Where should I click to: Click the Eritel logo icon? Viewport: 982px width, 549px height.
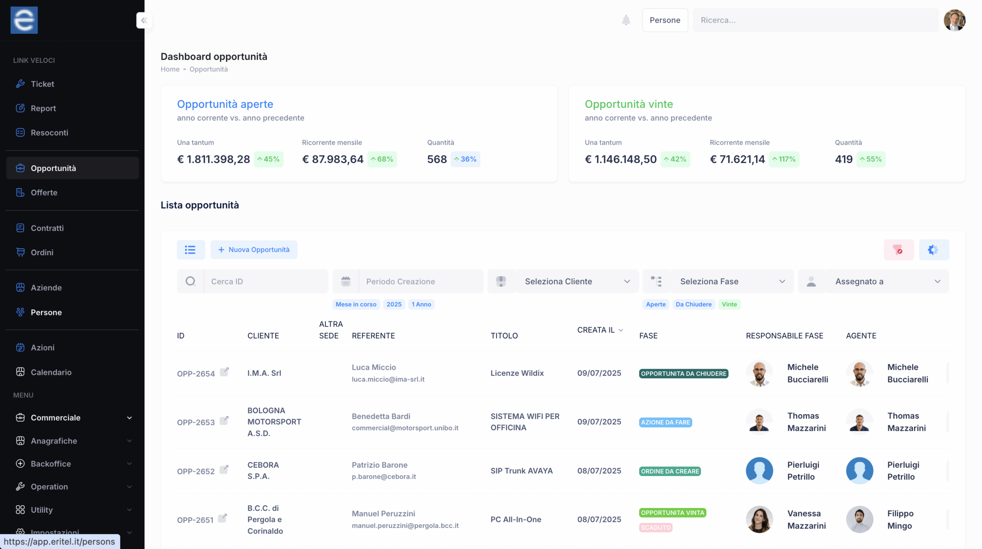(x=24, y=20)
